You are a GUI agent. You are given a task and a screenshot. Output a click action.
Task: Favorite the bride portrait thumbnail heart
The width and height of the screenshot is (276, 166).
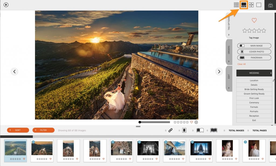point(236,159)
